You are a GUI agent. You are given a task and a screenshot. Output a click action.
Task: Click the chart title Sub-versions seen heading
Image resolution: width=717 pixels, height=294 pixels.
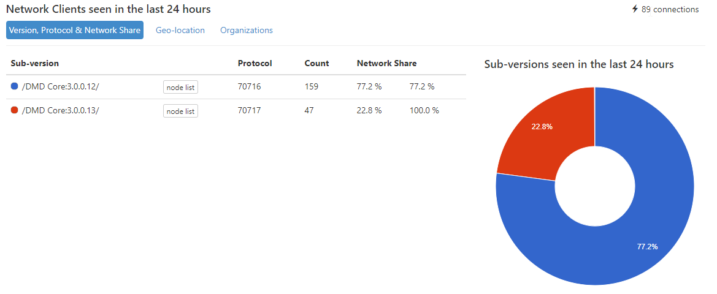tap(579, 64)
